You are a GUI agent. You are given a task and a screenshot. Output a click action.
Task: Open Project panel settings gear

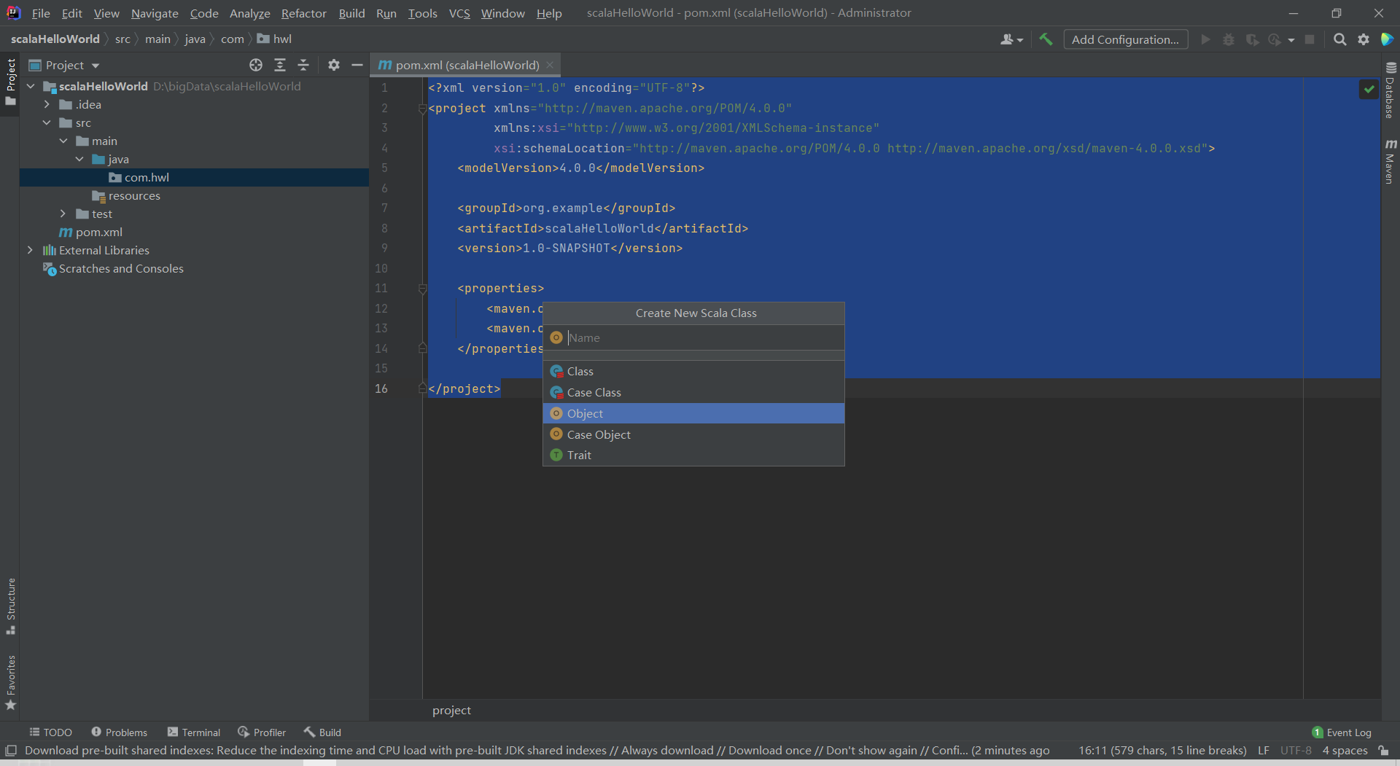coord(334,65)
